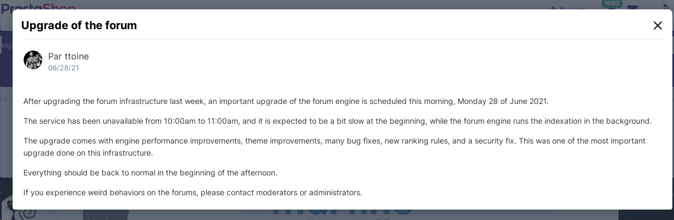674x220 pixels.
Task: Open the 1062 notifications badge
Action: tap(612, 4)
